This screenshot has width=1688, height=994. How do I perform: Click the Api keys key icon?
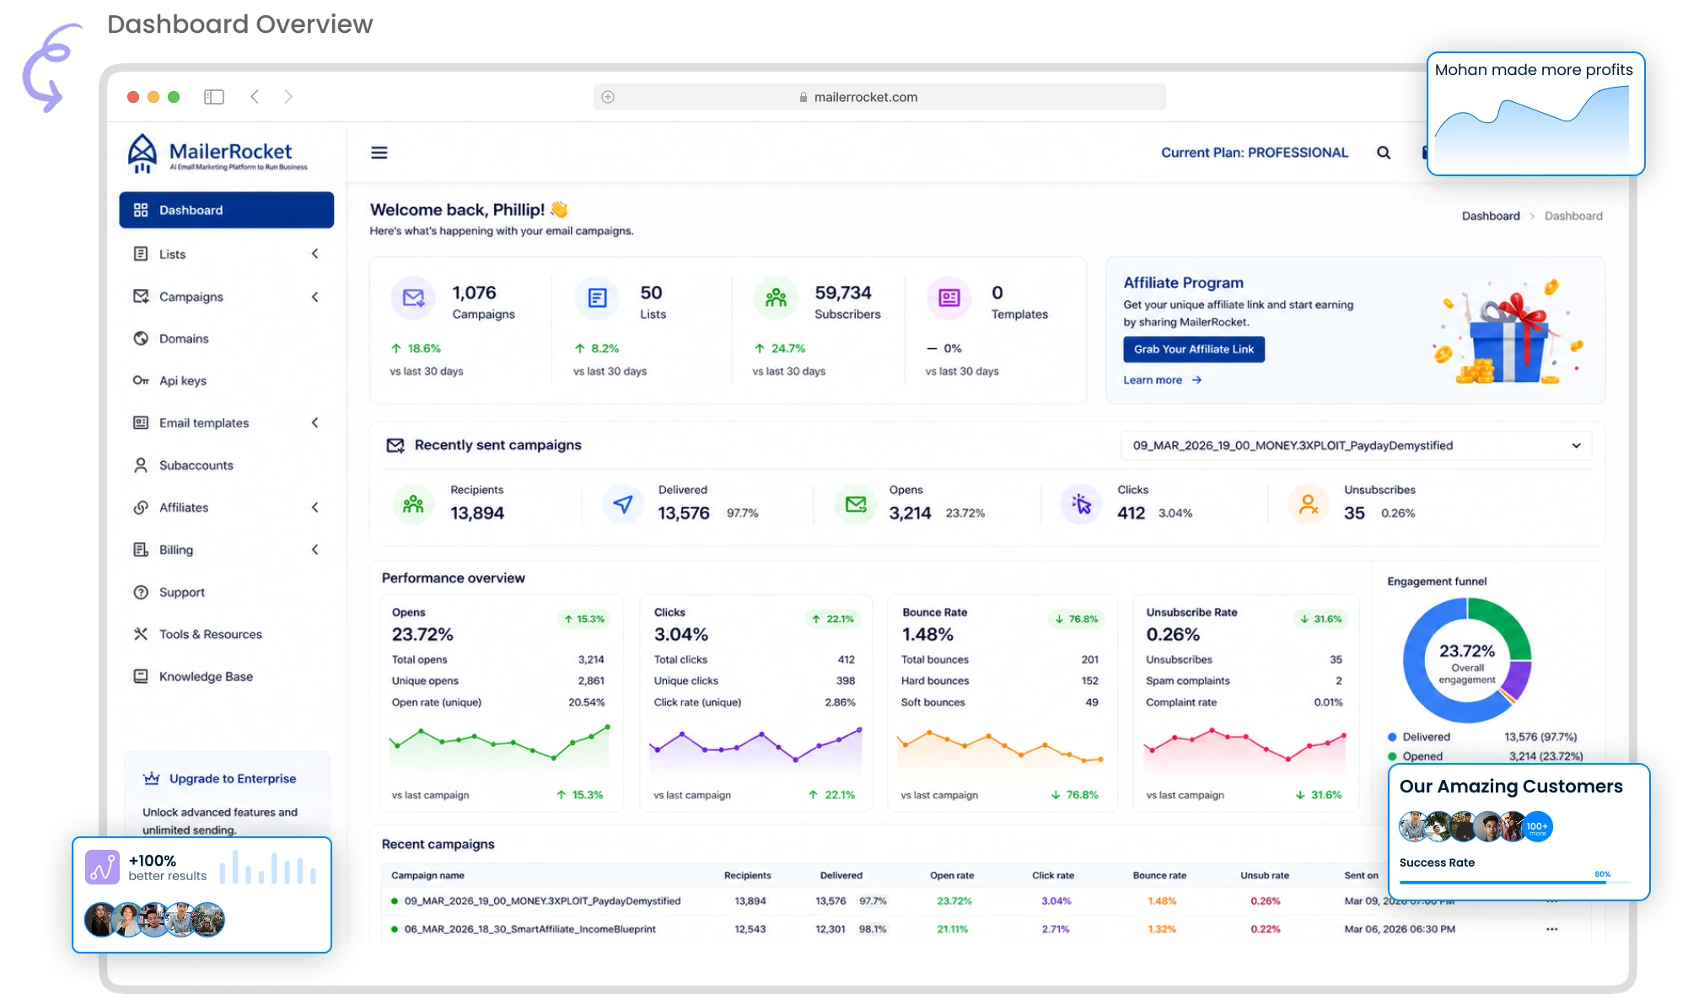pyautogui.click(x=141, y=380)
